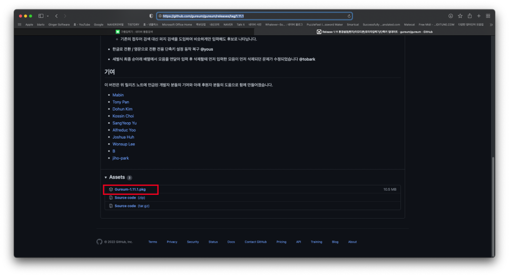Open the Smartcat bookmark

pos(353,25)
